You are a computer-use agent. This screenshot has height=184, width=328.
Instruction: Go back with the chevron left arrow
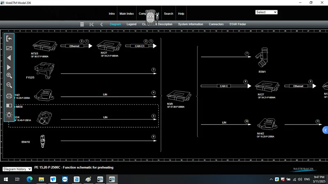pyautogui.click(x=101, y=24)
